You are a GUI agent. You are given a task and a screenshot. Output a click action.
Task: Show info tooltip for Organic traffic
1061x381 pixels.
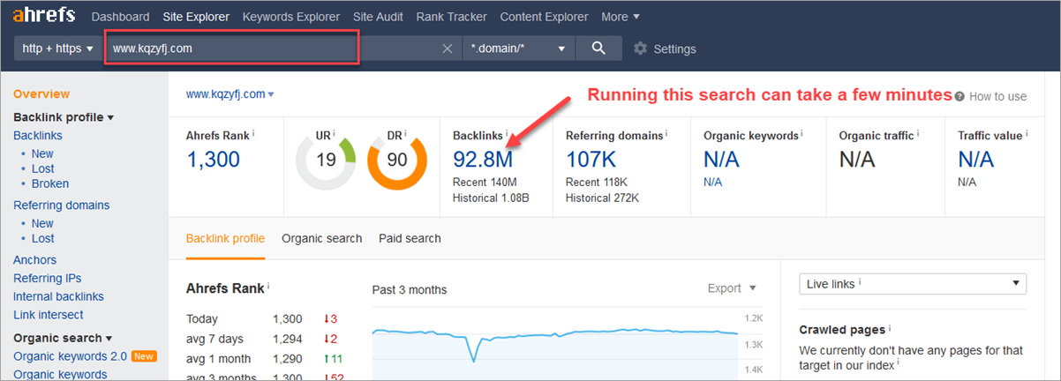(919, 134)
